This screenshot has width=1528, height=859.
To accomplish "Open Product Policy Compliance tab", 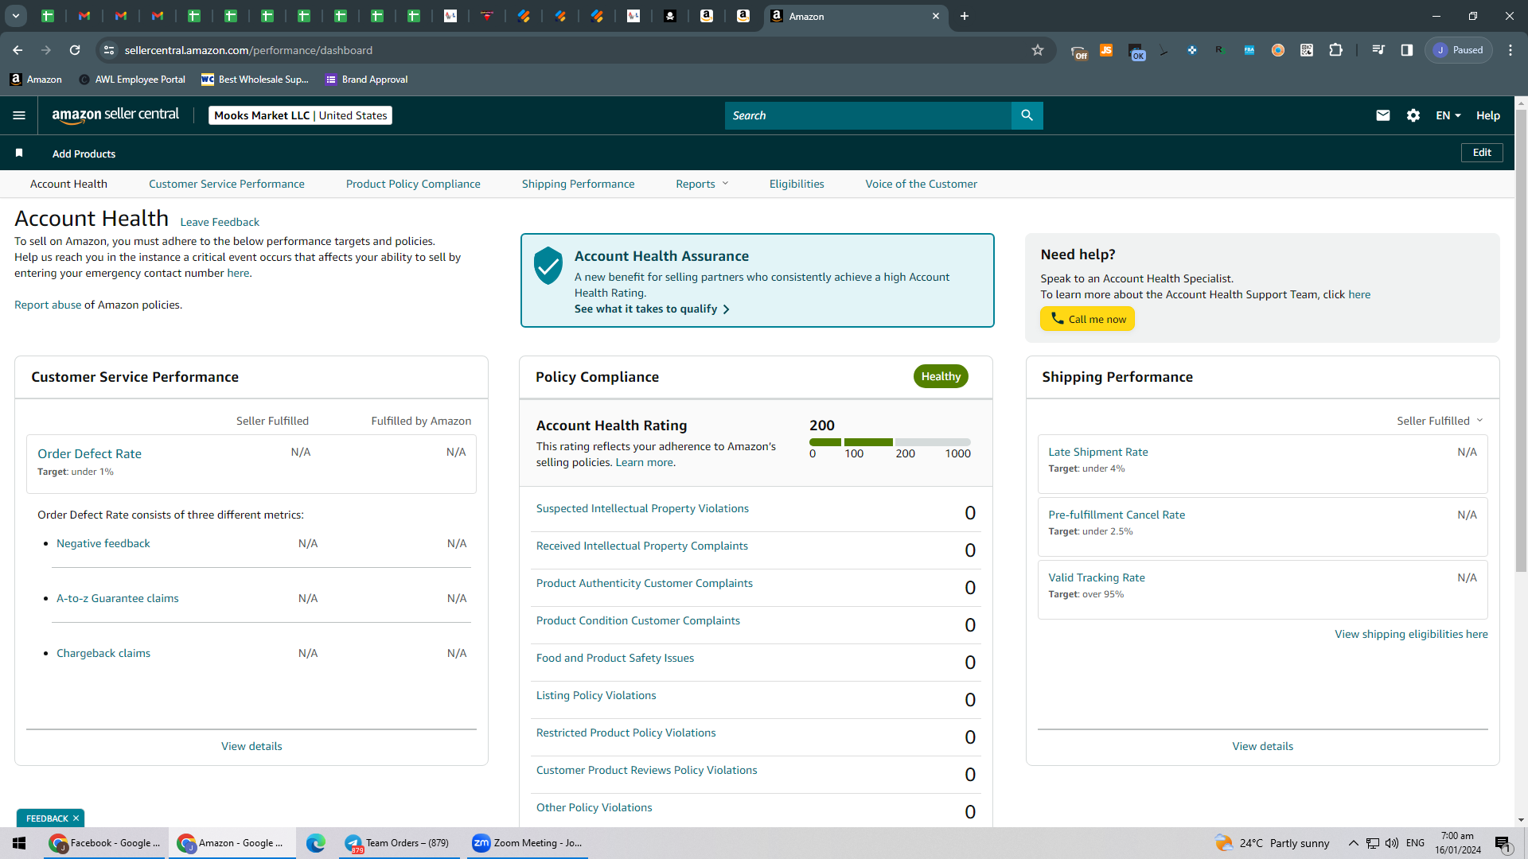I will point(413,184).
